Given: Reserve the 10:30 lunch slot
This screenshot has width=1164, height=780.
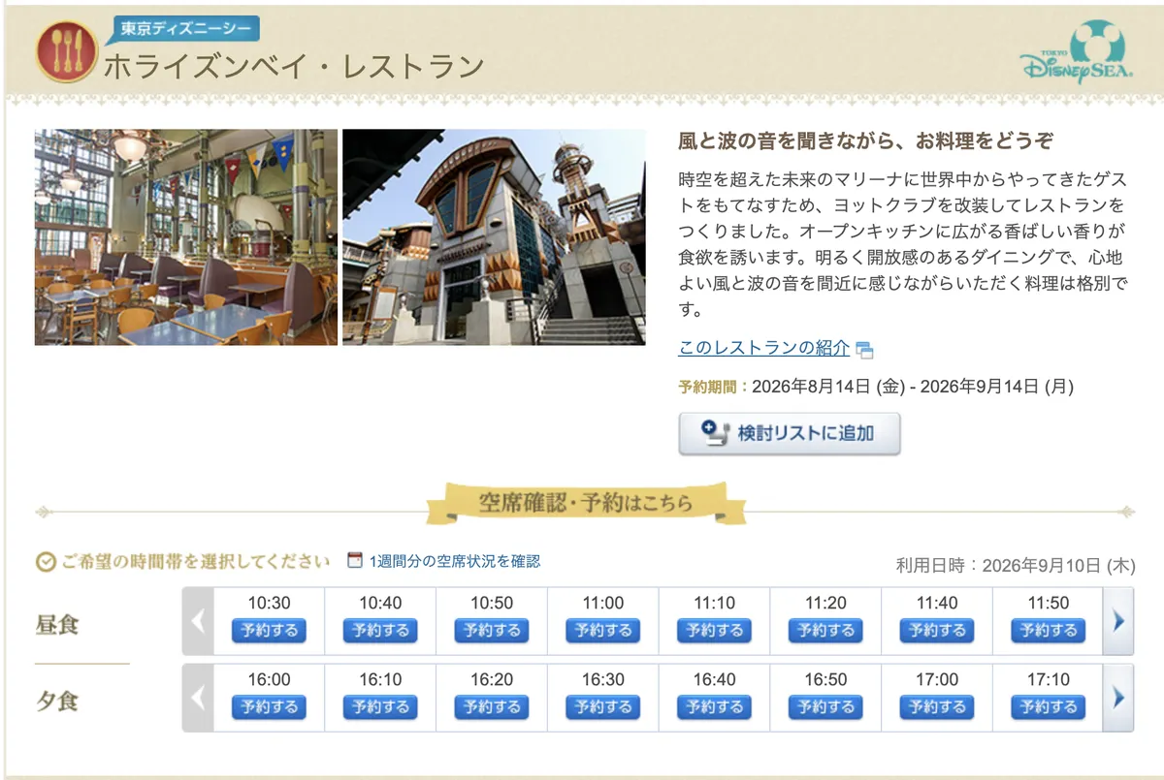Looking at the screenshot, I should tap(269, 630).
